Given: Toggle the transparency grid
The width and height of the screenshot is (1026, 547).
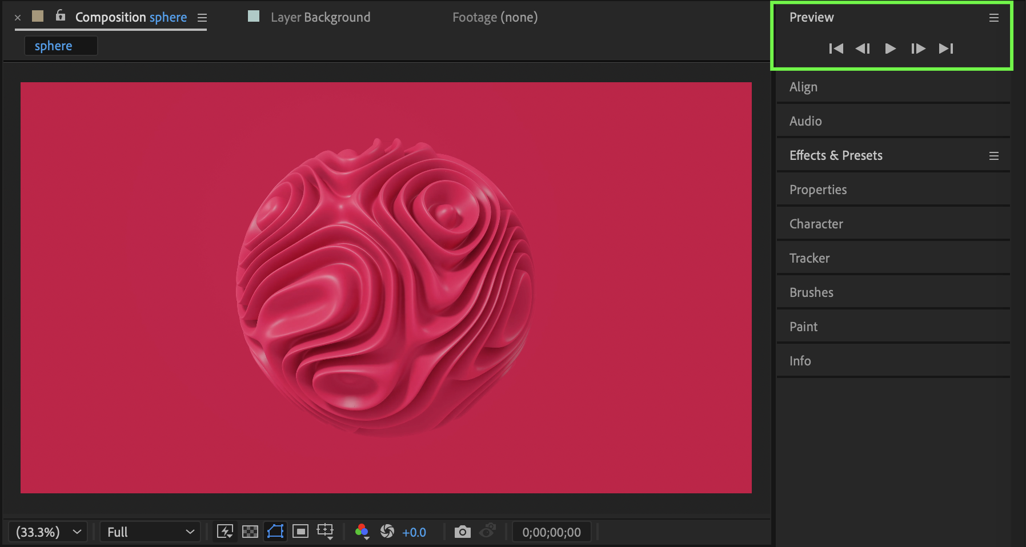Looking at the screenshot, I should click(250, 532).
